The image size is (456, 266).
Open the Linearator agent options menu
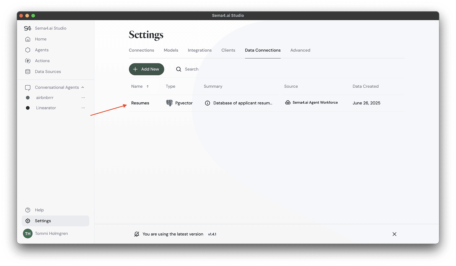[x=83, y=108]
